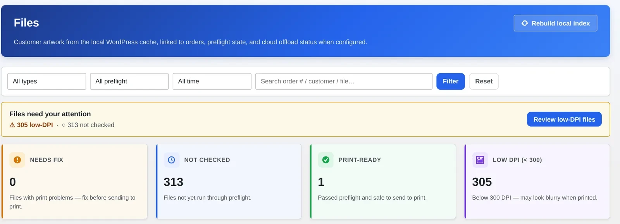Click Rebuild local index button
This screenshot has width=620, height=224.
point(555,23)
